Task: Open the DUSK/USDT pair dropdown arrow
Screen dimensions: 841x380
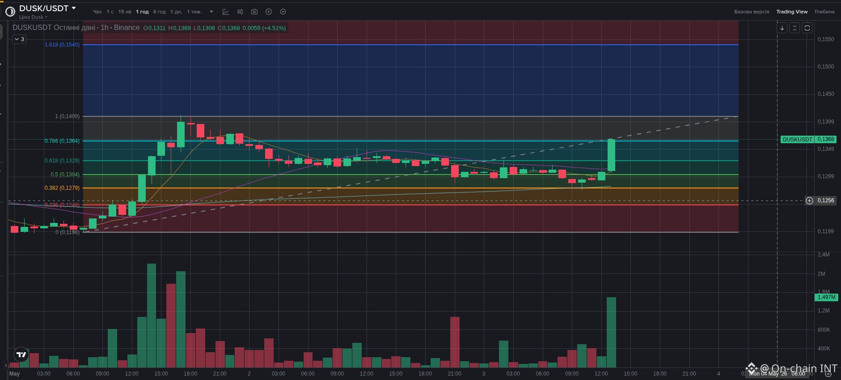Action: [74, 8]
